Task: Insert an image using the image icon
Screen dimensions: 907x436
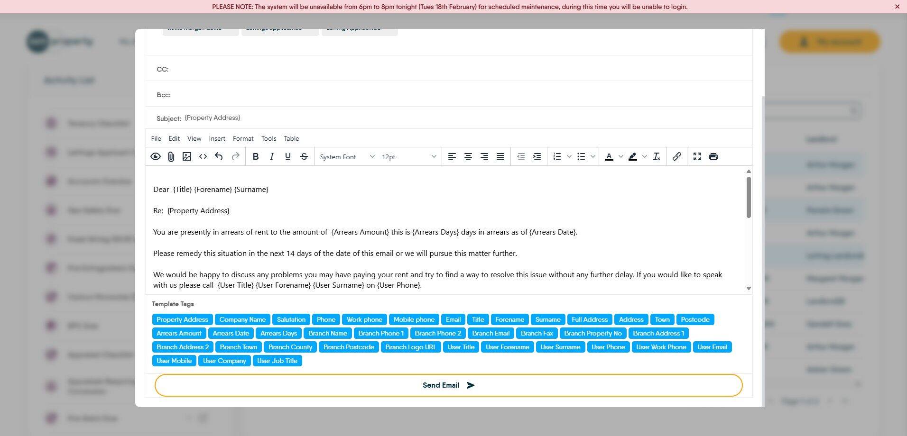Action: click(187, 156)
